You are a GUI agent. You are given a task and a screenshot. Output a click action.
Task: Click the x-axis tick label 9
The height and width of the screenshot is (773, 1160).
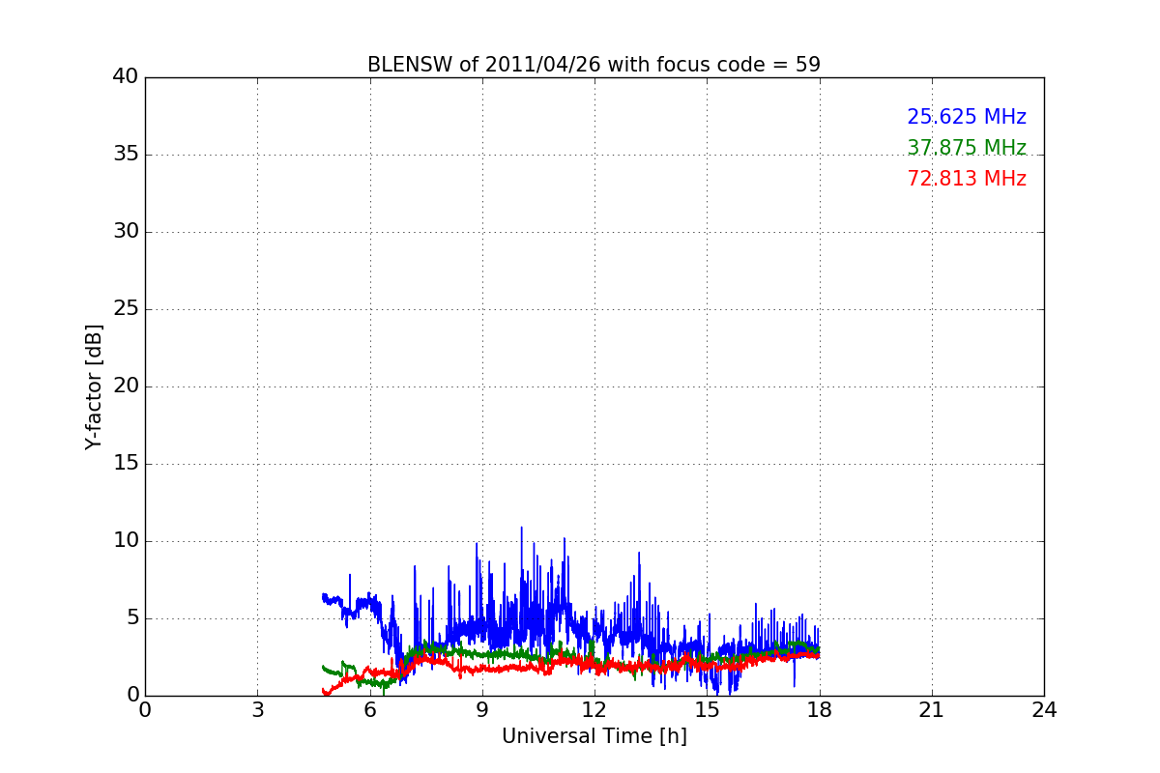click(x=482, y=710)
